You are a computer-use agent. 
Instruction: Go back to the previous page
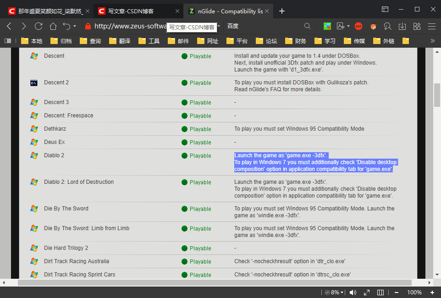[x=9, y=26]
